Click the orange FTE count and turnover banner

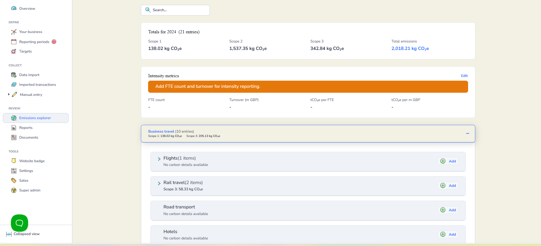308,87
